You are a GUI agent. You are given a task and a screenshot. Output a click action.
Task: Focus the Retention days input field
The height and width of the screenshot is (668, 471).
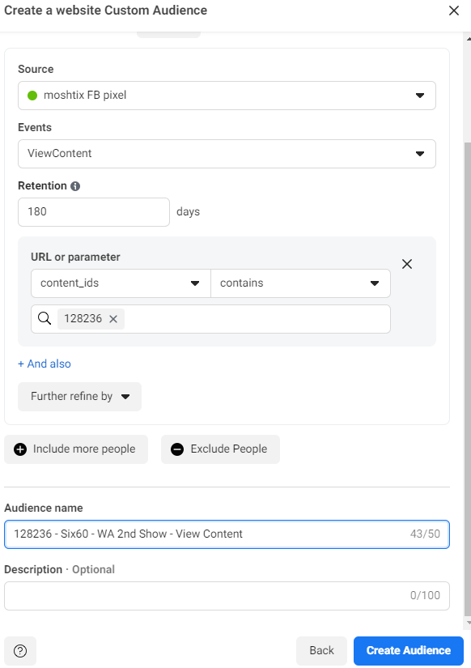point(94,212)
